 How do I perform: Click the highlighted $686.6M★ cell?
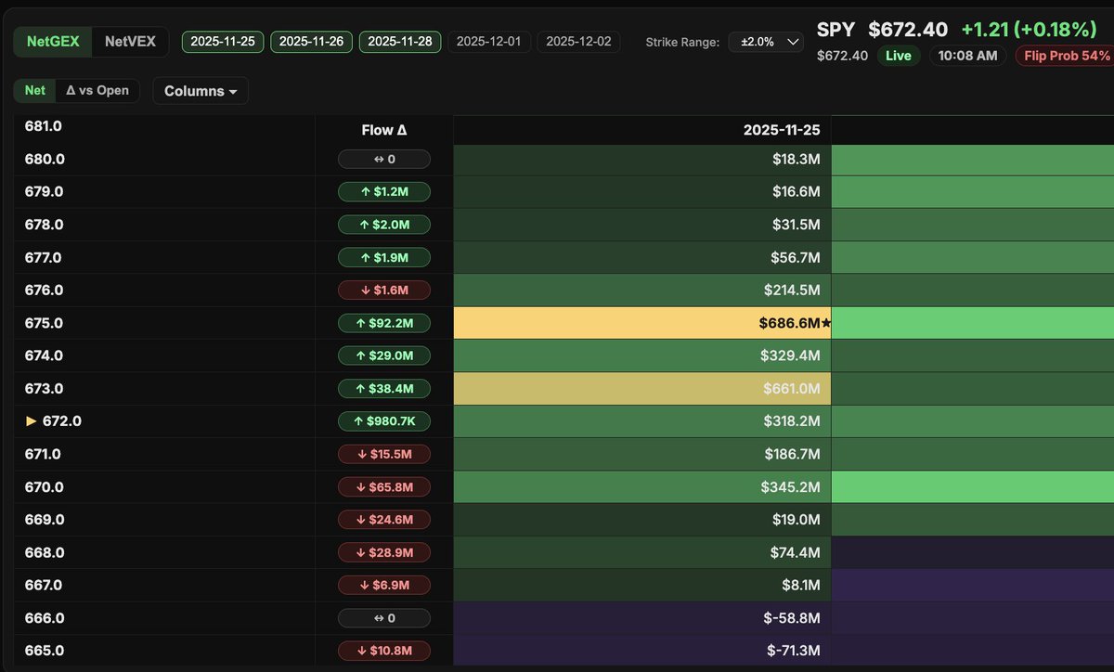[x=642, y=323]
